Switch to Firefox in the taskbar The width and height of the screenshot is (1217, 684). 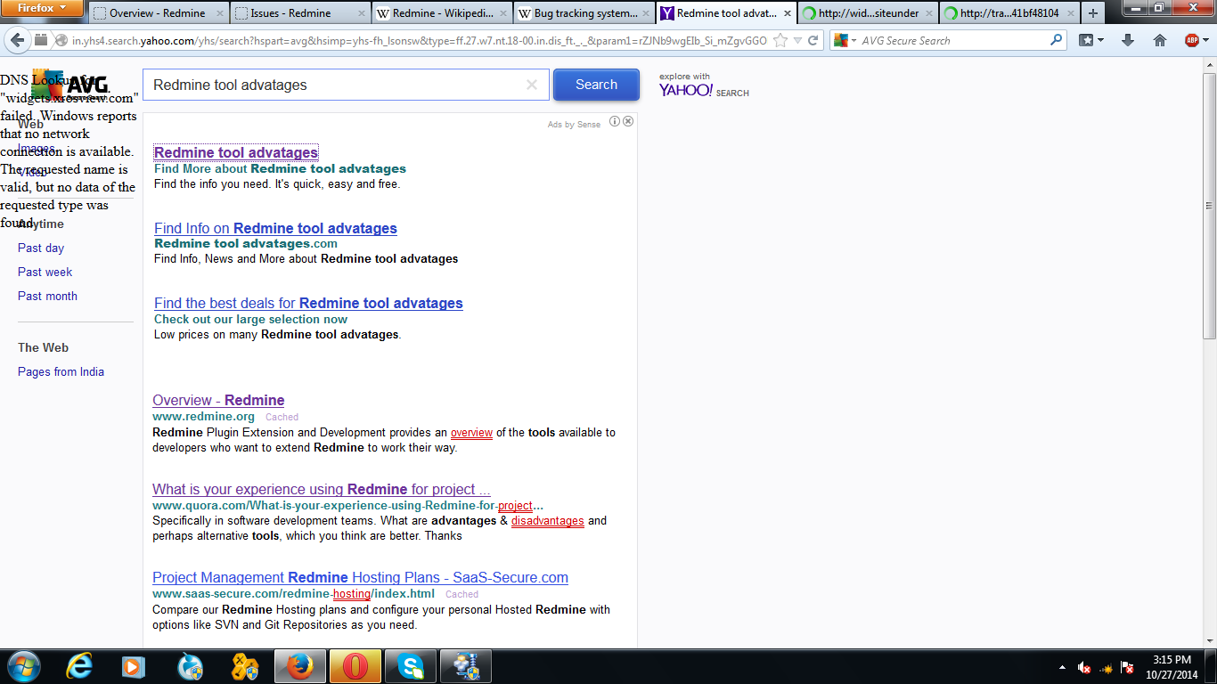click(x=300, y=666)
